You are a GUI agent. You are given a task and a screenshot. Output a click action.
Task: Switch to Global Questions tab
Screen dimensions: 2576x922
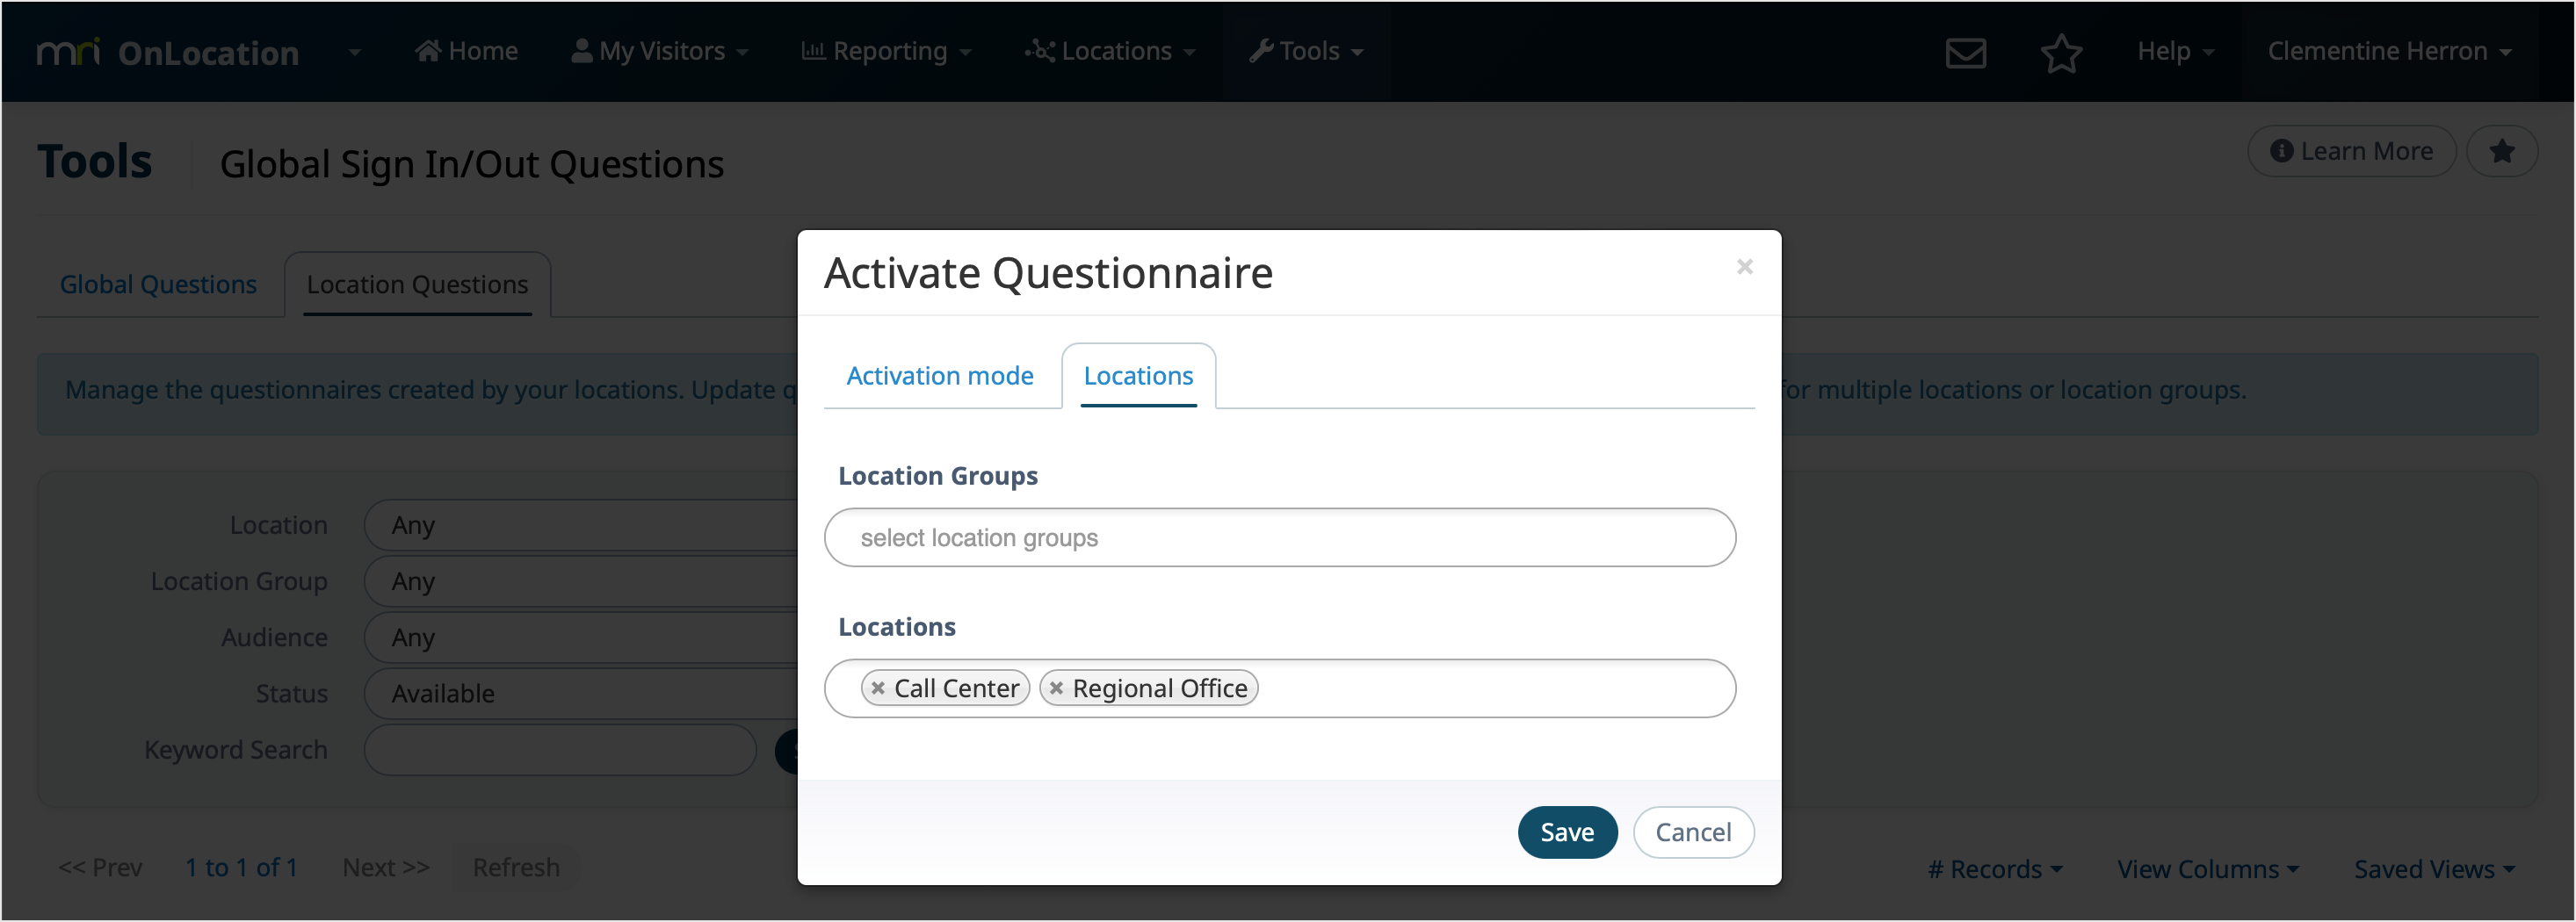tap(158, 285)
